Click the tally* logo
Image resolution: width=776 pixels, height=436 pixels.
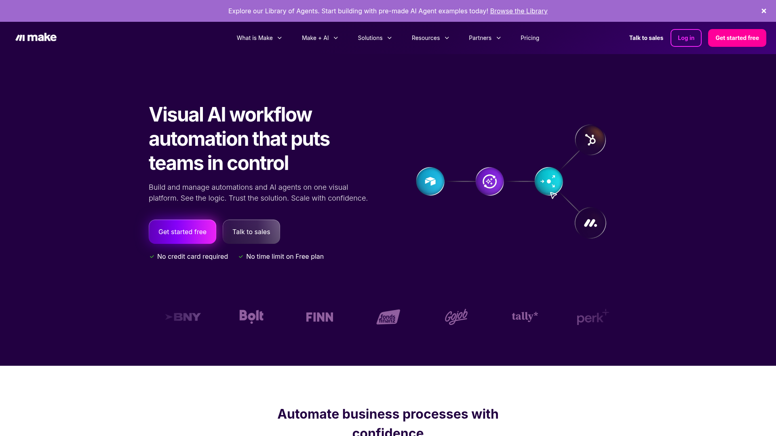[x=525, y=317]
